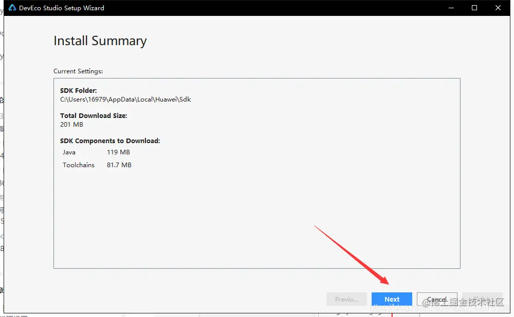Click the 'DevEco Studio Setup Wizard' title
Screen dimensions: 514x317
point(62,8)
